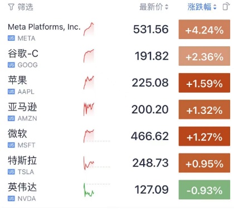Tap the 筛选 filter label
The width and height of the screenshot is (234, 211).
pyautogui.click(x=26, y=7)
